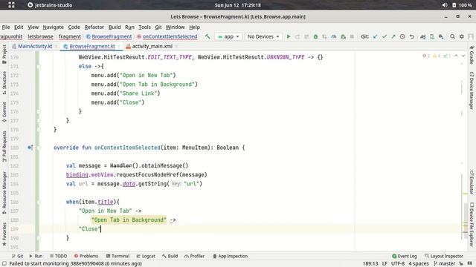Open the Device Manager toolbar icon

pyautogui.click(x=432, y=36)
